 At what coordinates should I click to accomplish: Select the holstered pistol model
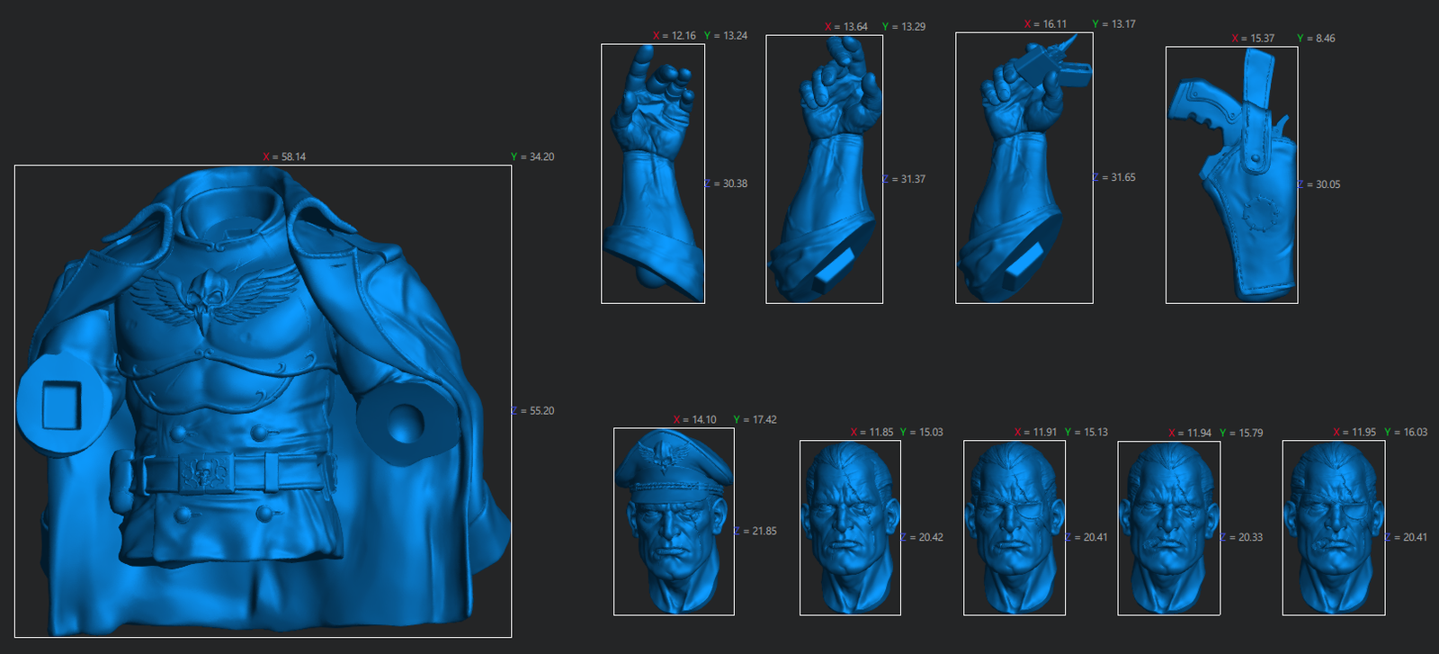click(1232, 175)
